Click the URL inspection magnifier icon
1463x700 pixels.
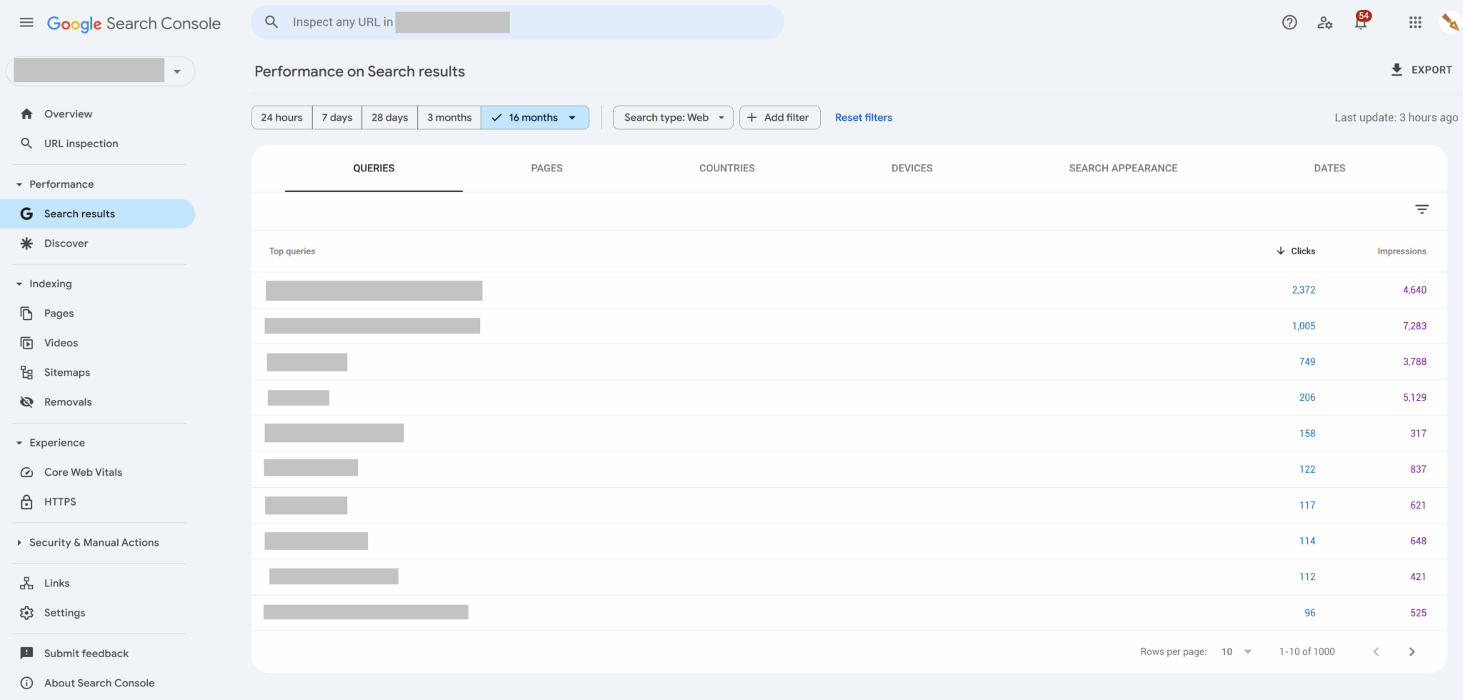click(x=26, y=143)
